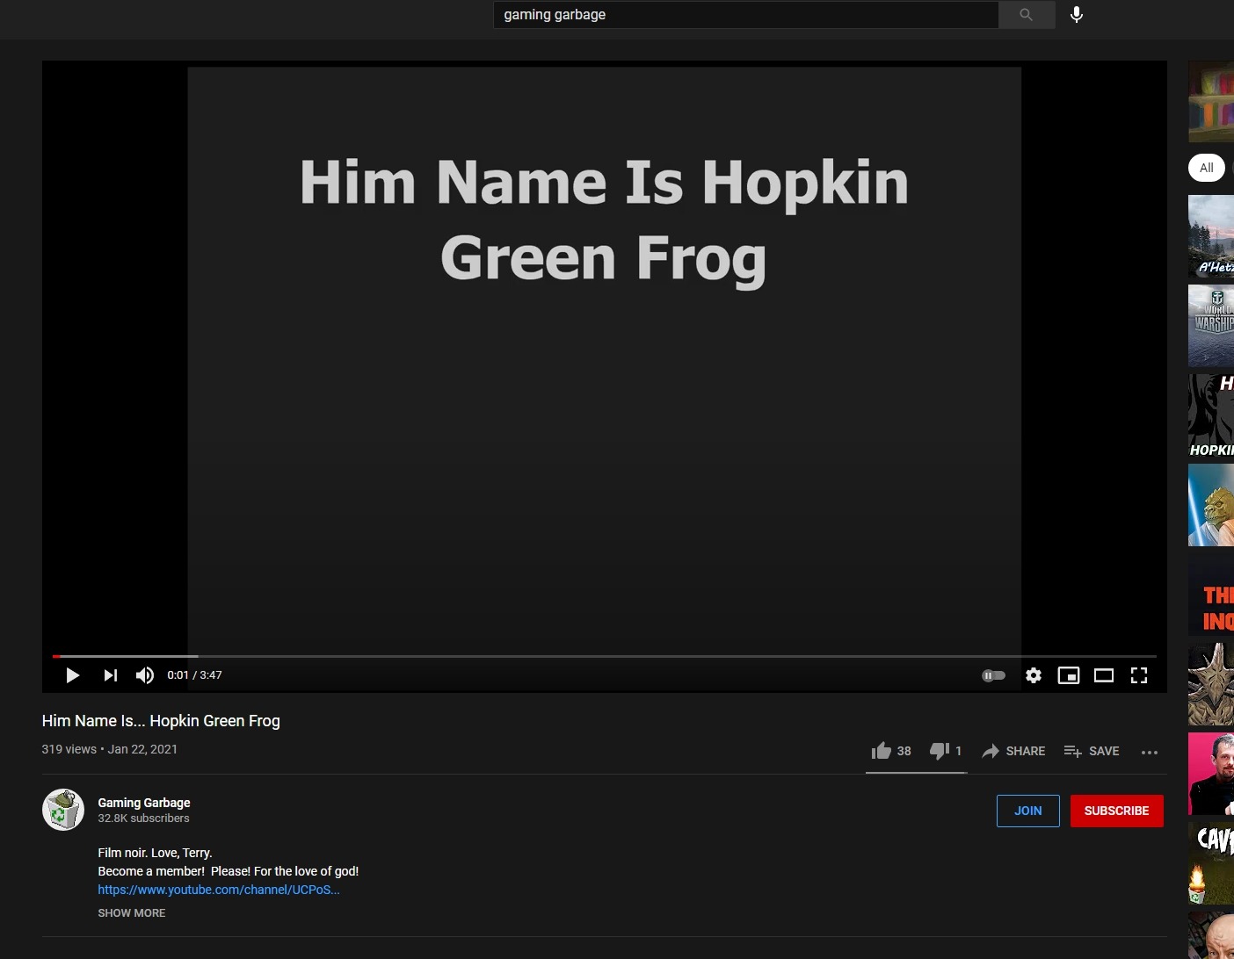
Task: Subscribe to Gaming Garbage
Action: coord(1117,811)
